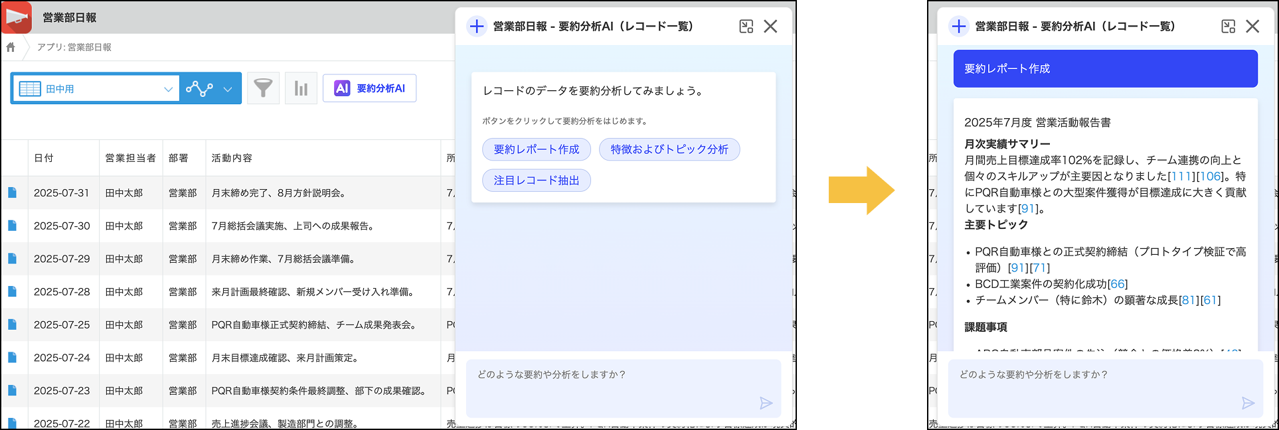The image size is (1279, 430).
Task: Click the bar chart aggregate icon
Action: [x=301, y=88]
